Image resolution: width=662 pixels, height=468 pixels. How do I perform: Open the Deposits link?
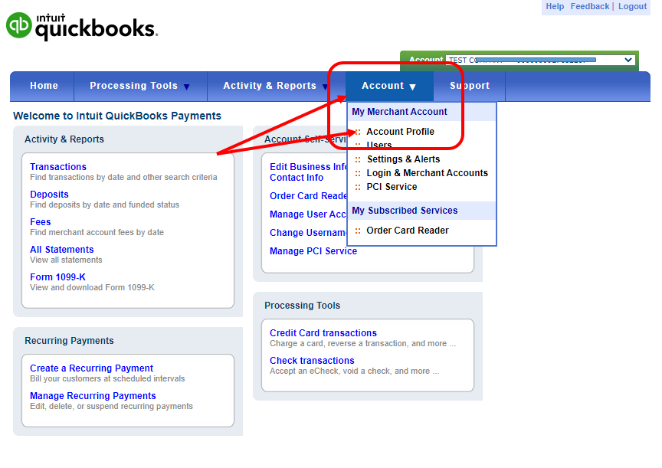49,195
